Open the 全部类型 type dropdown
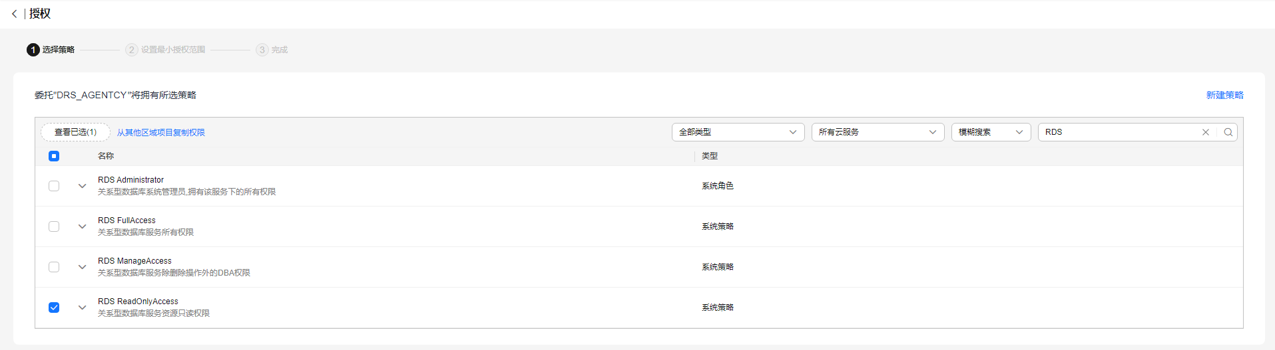Screen dimensions: 1275x350 [738, 132]
